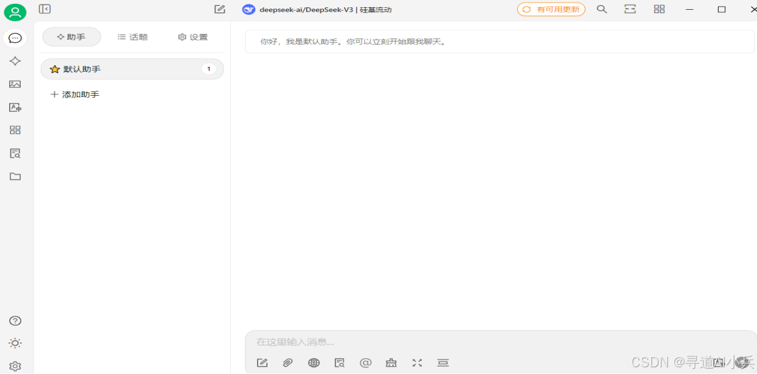Clear messages with broom icon
Screen dimensions: 757x374
click(391, 363)
